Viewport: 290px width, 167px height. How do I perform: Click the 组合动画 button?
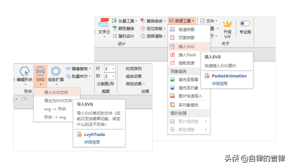coord(133,76)
